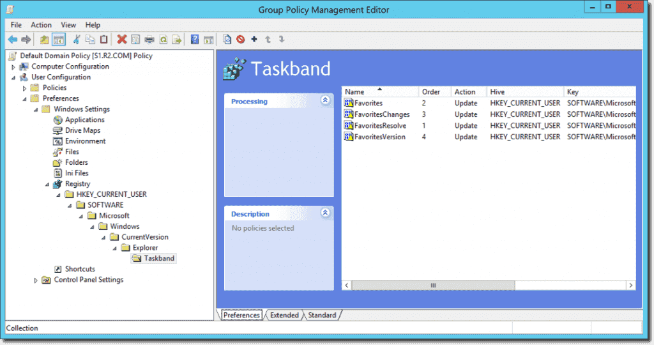Click the Up one level folder icon
This screenshot has height=345, width=654.
[x=44, y=40]
